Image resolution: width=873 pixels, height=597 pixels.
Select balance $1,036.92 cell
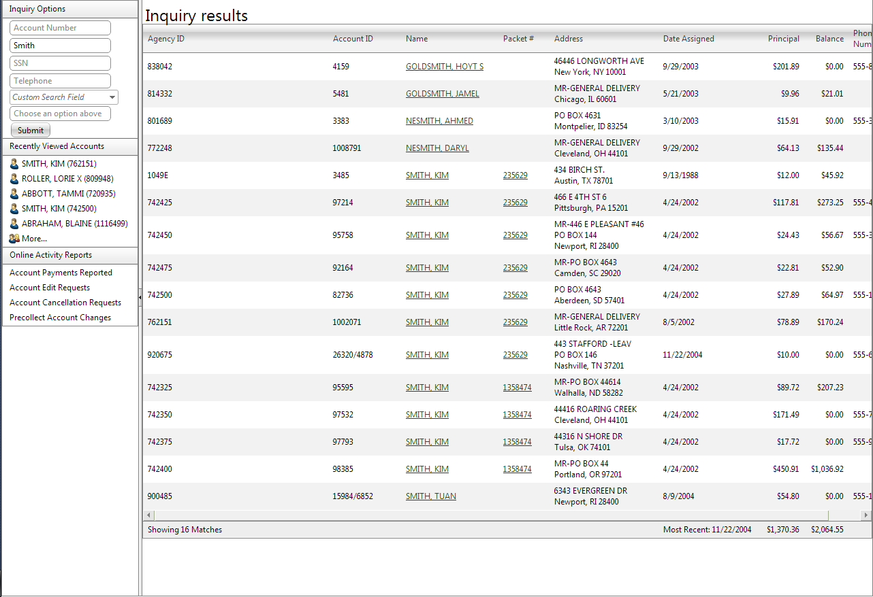827,469
